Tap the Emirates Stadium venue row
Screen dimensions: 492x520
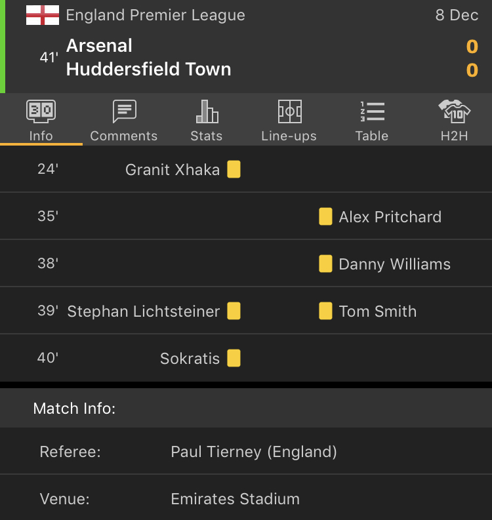246,499
